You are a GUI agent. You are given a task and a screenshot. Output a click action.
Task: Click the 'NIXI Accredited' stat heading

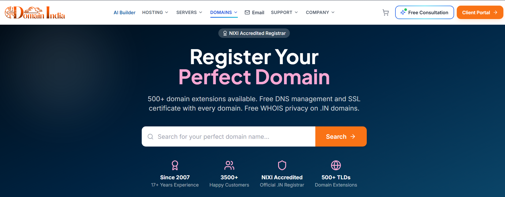click(x=282, y=177)
